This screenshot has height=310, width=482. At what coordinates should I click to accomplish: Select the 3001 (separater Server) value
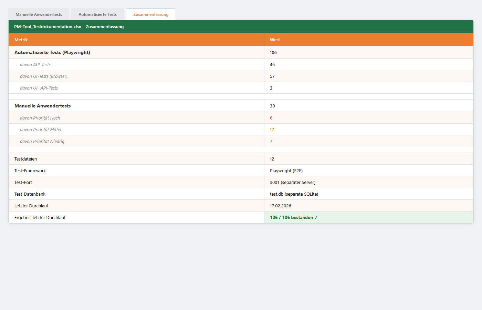pyautogui.click(x=293, y=182)
